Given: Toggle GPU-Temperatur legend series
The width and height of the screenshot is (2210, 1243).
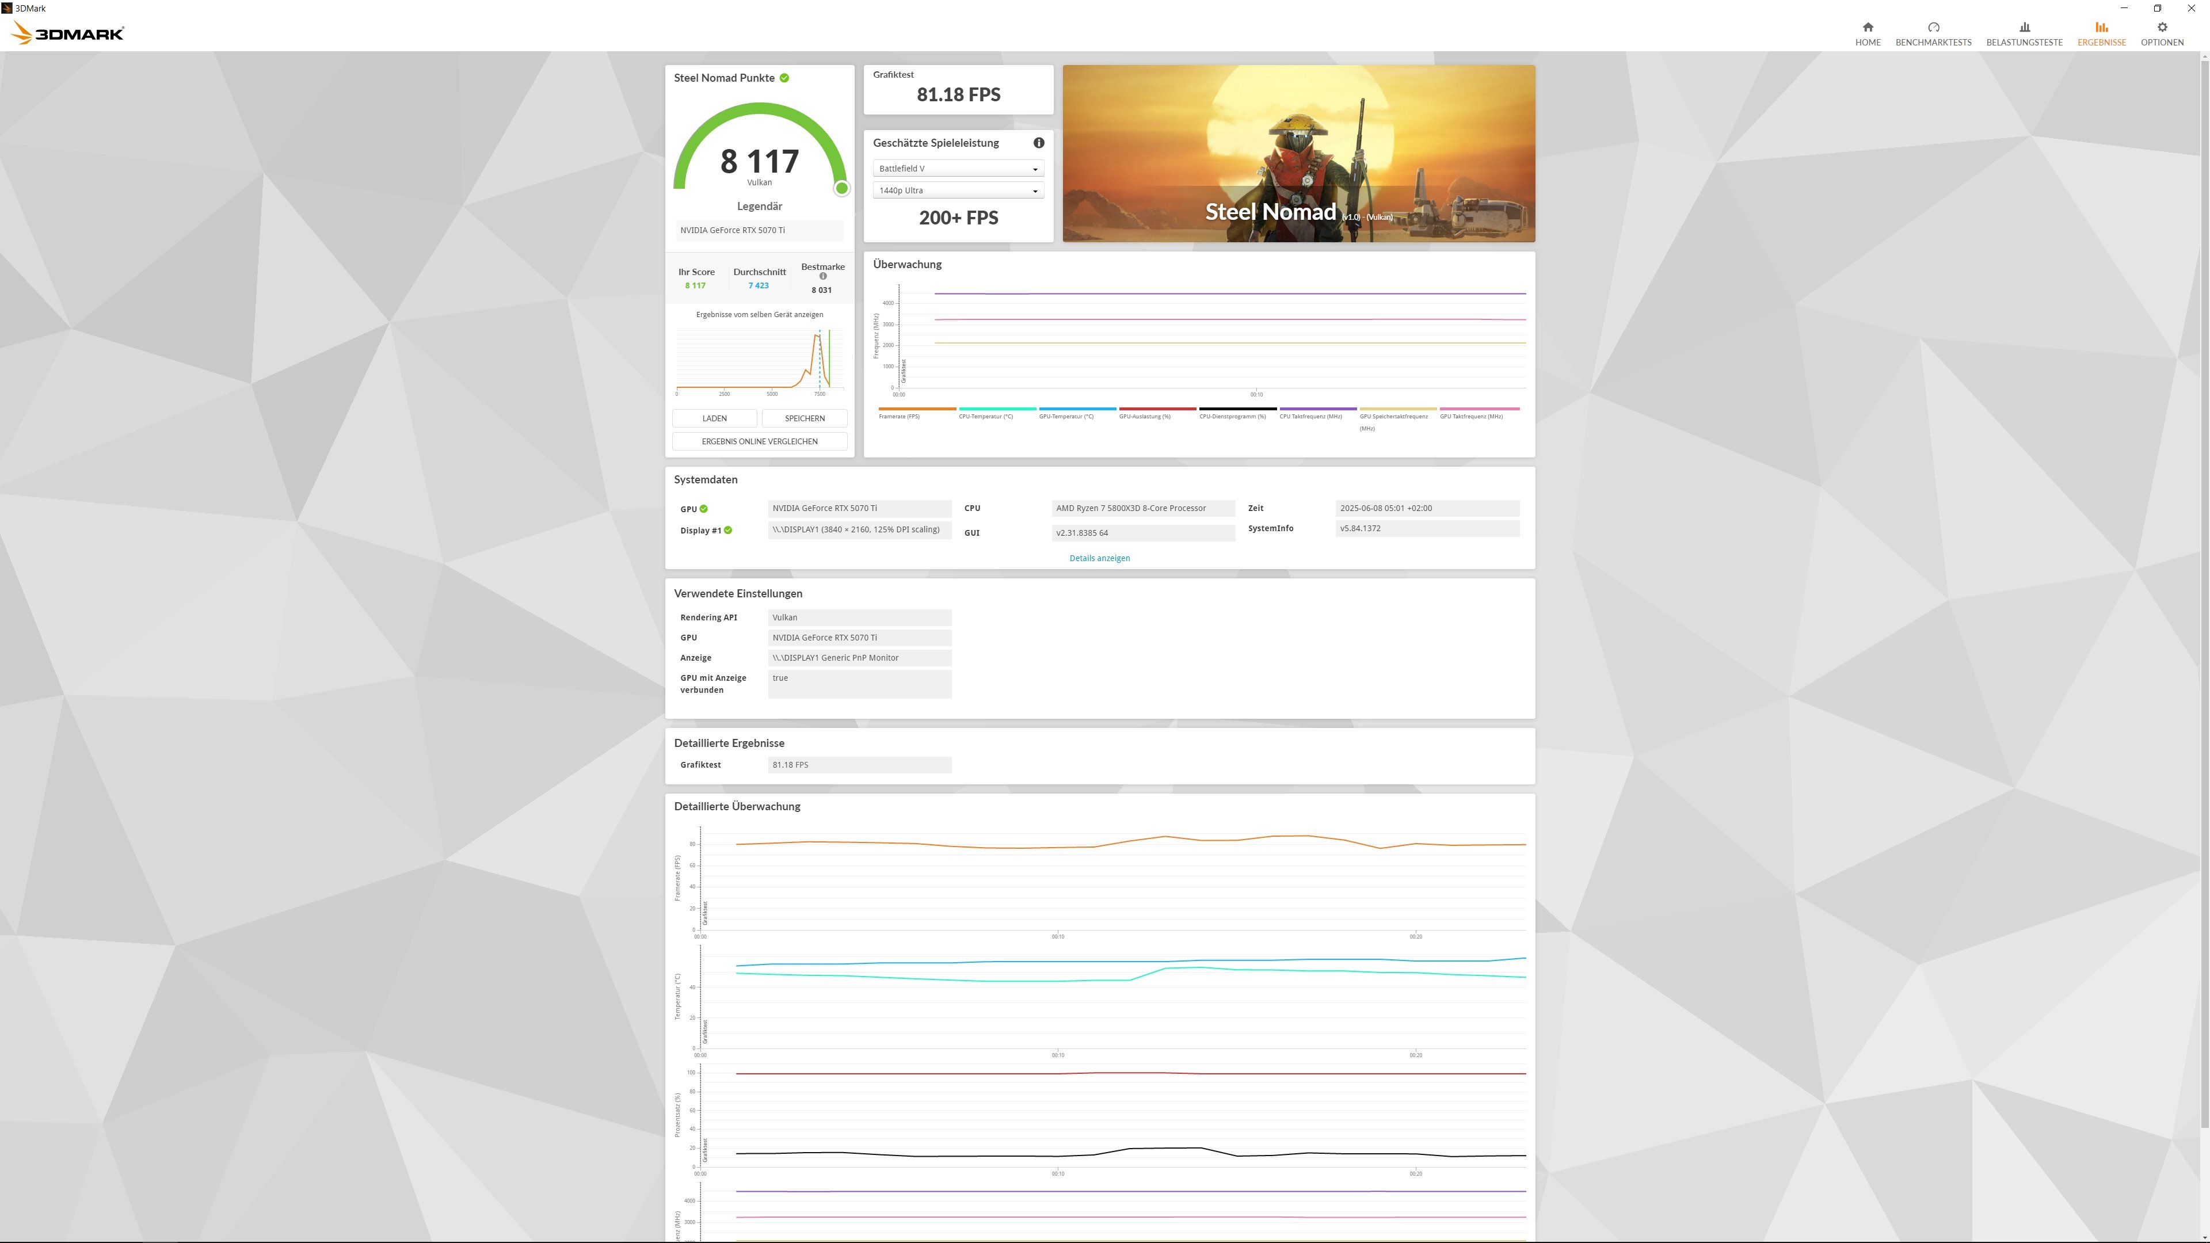Looking at the screenshot, I should pos(1065,416).
